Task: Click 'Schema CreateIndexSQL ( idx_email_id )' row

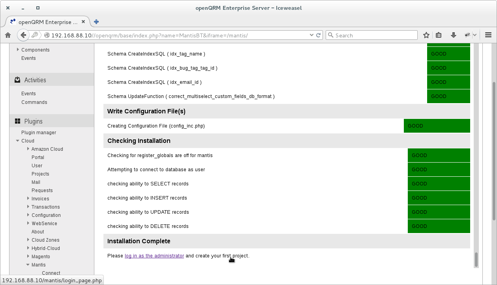Action: pyautogui.click(x=154, y=82)
